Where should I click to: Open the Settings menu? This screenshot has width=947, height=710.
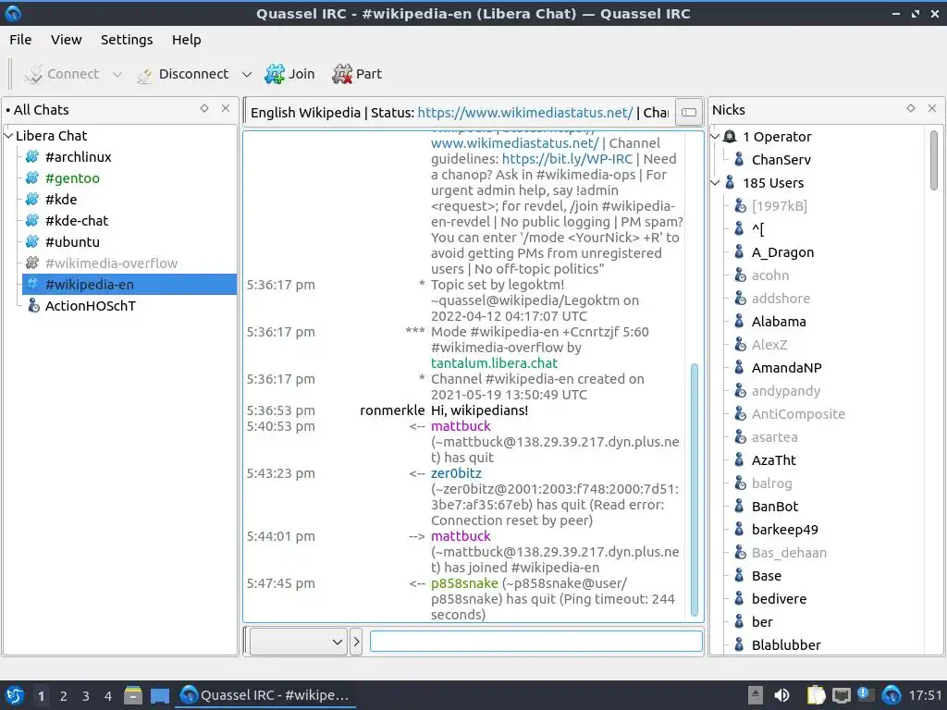click(x=126, y=40)
